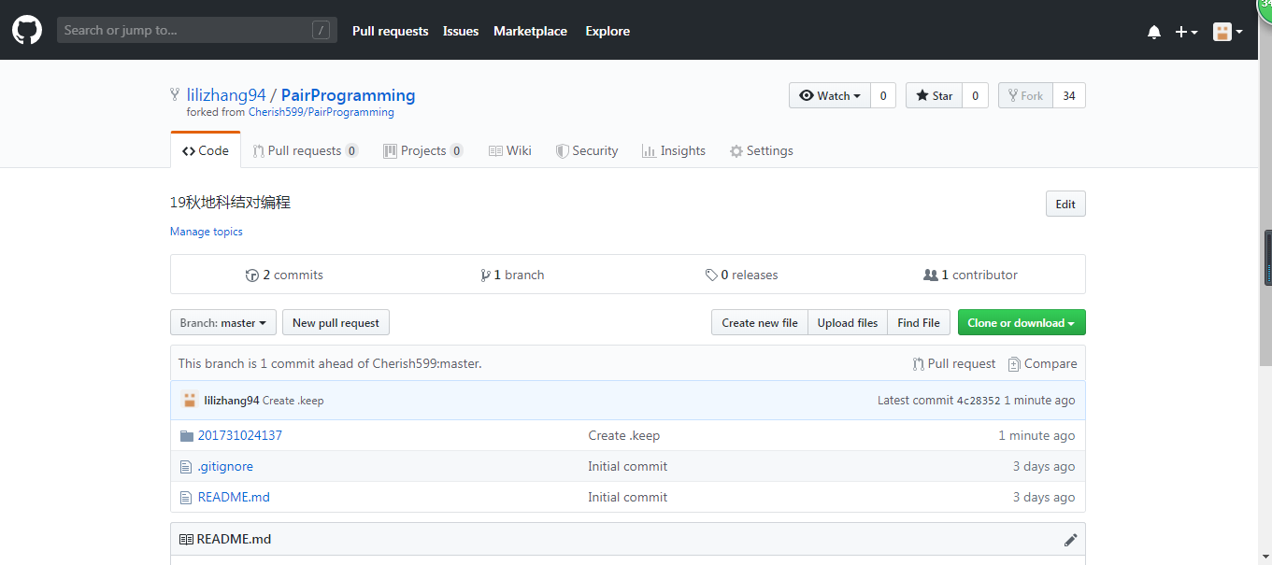This screenshot has height=565, width=1272.
Task: Click the Manage topics link
Action: point(206,232)
